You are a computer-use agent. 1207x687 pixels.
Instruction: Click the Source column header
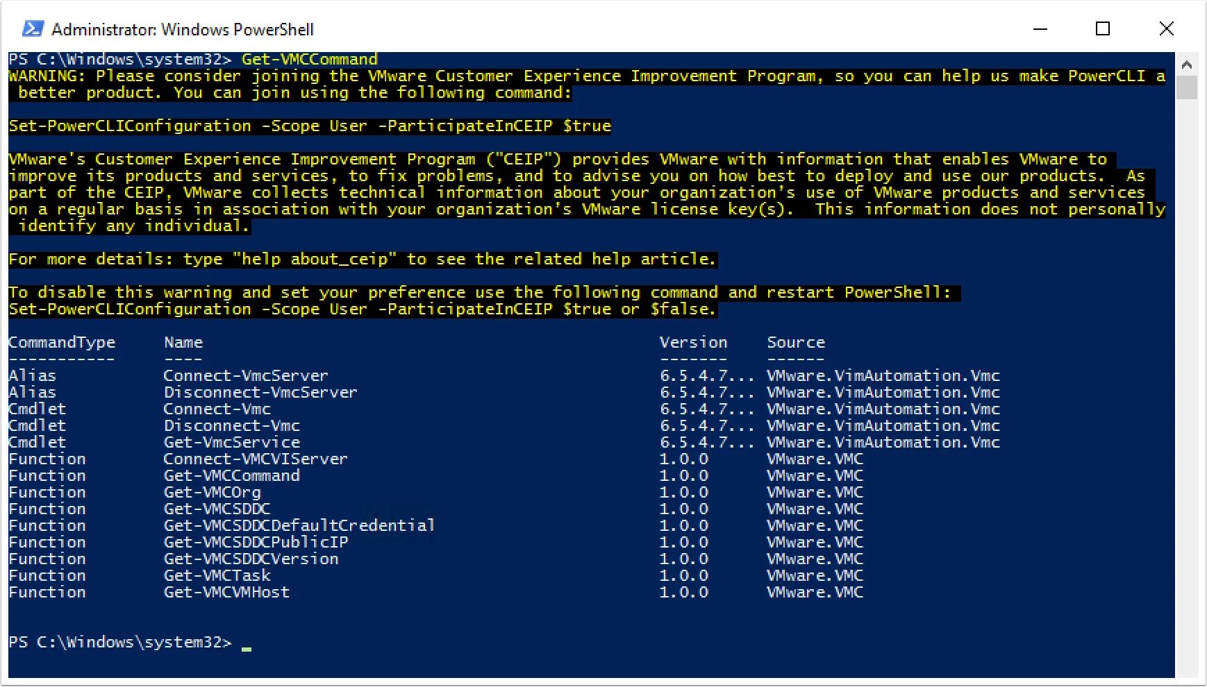(x=796, y=343)
